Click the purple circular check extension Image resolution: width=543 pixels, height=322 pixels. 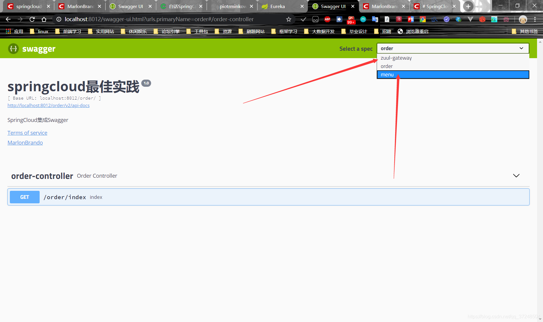(446, 19)
